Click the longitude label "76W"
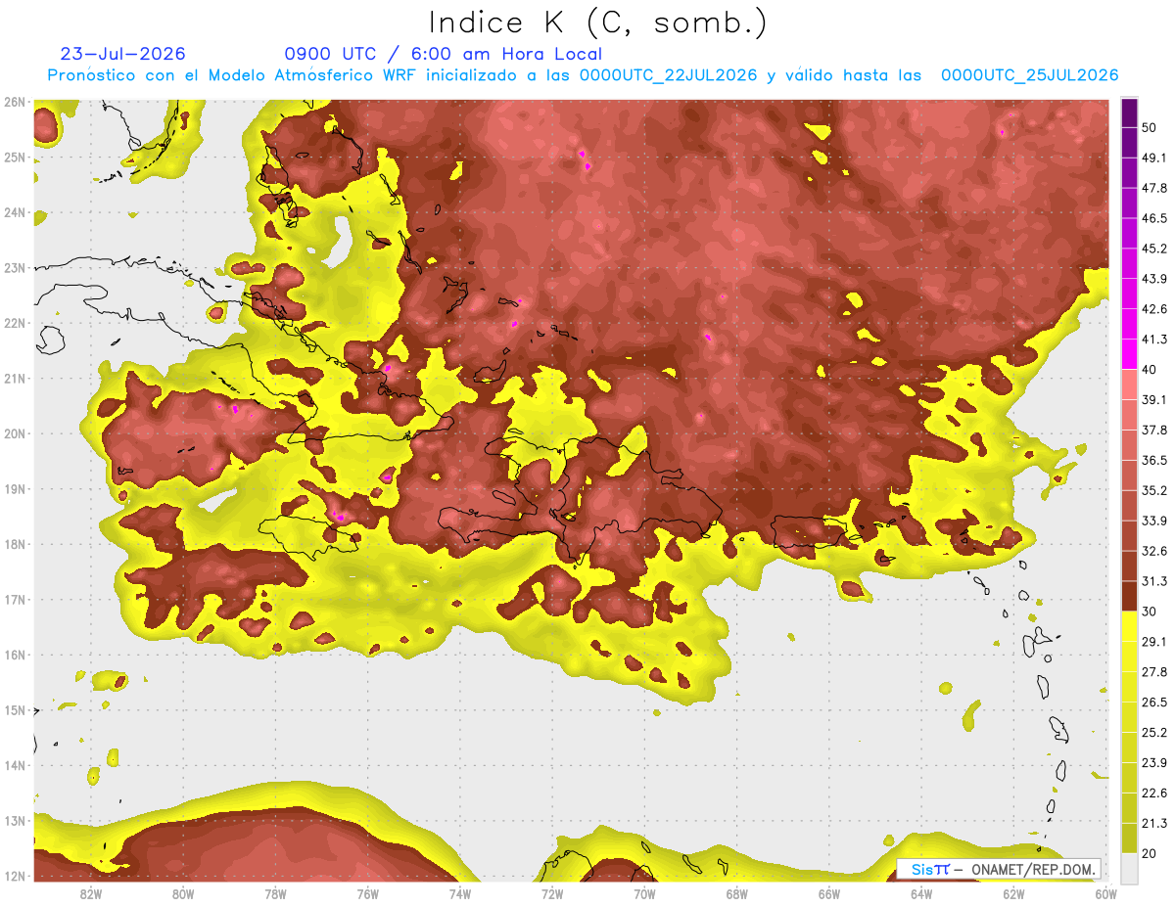The width and height of the screenshot is (1175, 907). click(x=367, y=893)
